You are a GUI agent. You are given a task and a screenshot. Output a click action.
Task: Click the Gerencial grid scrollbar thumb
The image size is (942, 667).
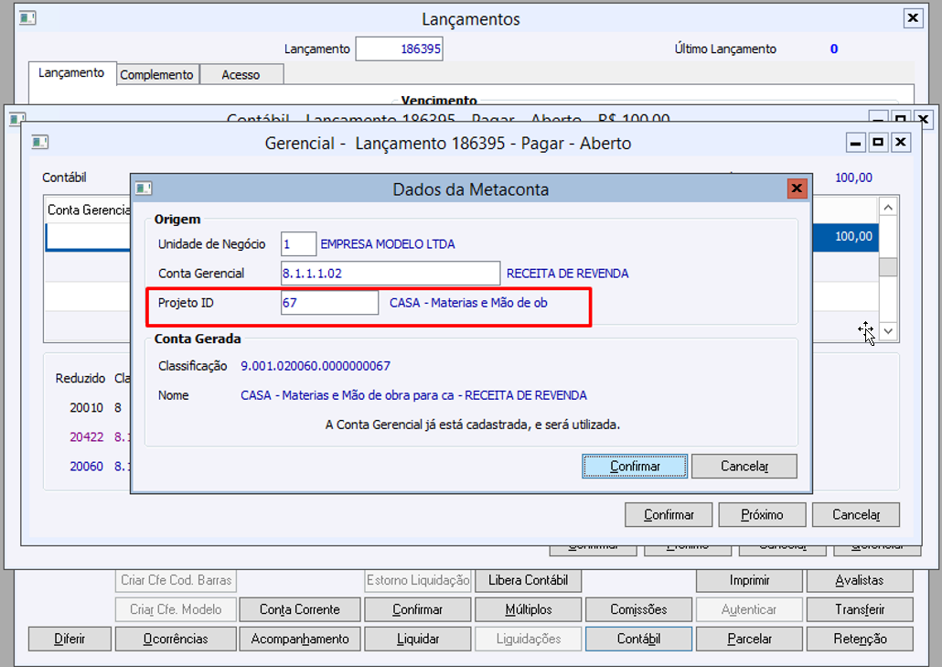(888, 267)
